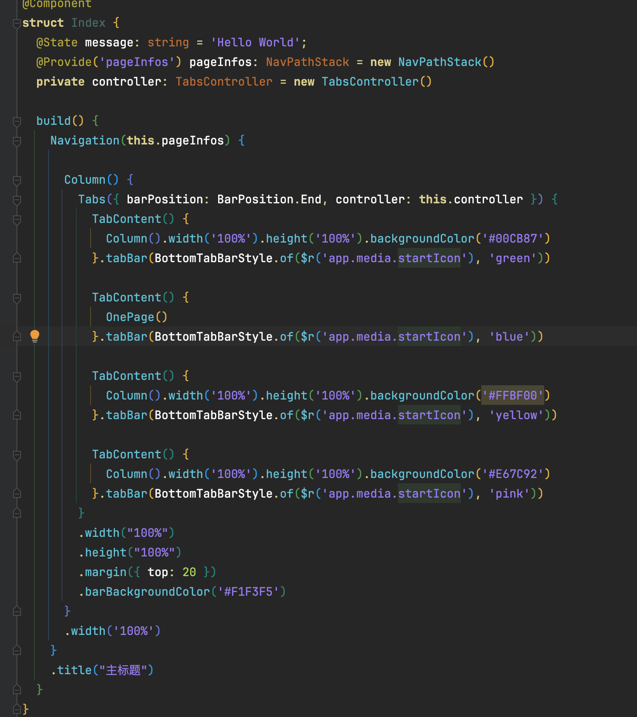The height and width of the screenshot is (717, 637).
Task: Click the 'green' tab label string
Action: 513,258
